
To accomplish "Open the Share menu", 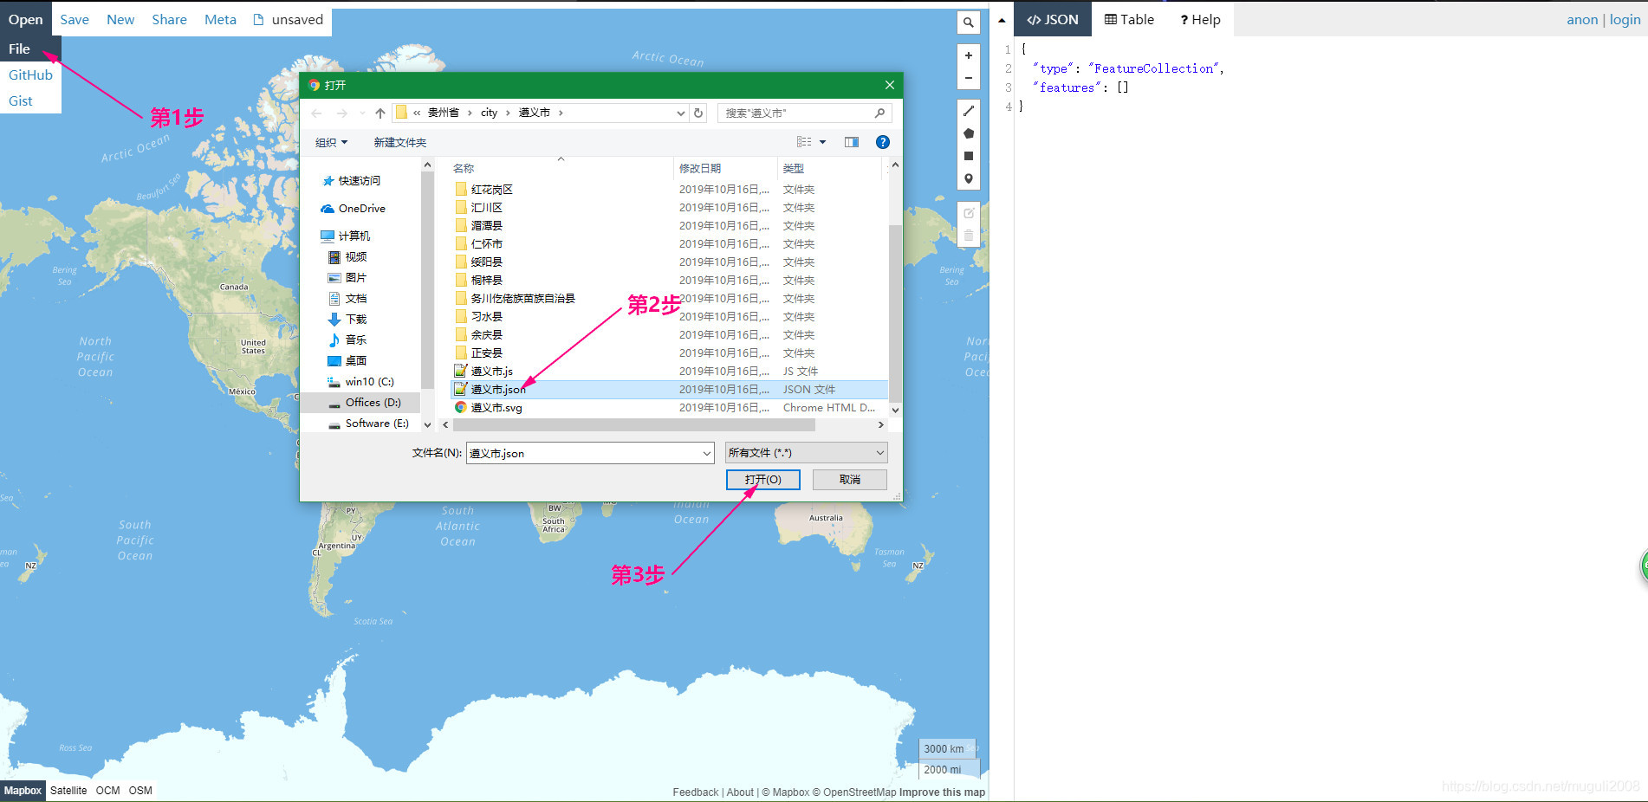I will pyautogui.click(x=169, y=19).
